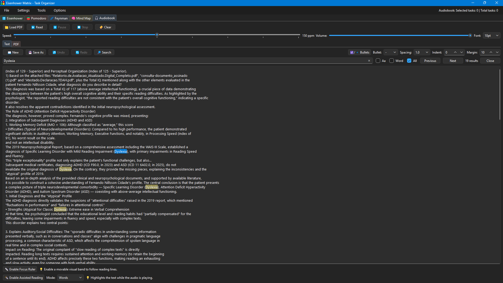Enable case-sensitive Aa checkbox
This screenshot has height=283, width=503.
point(378,61)
